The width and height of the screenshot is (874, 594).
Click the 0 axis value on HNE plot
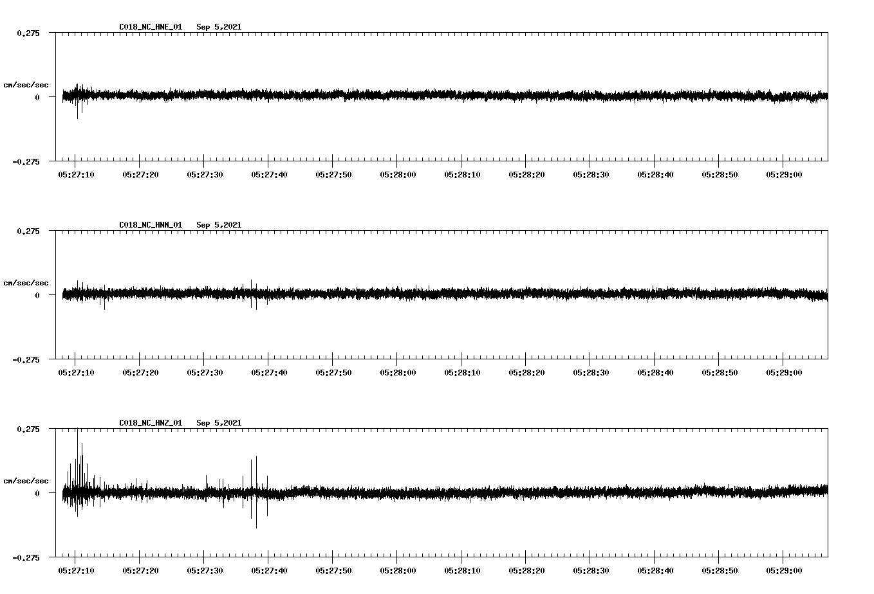click(x=37, y=97)
